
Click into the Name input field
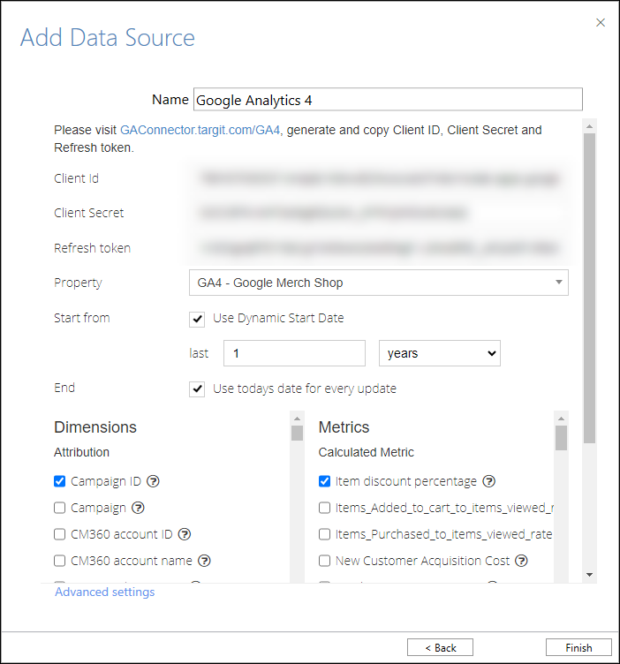(x=388, y=100)
